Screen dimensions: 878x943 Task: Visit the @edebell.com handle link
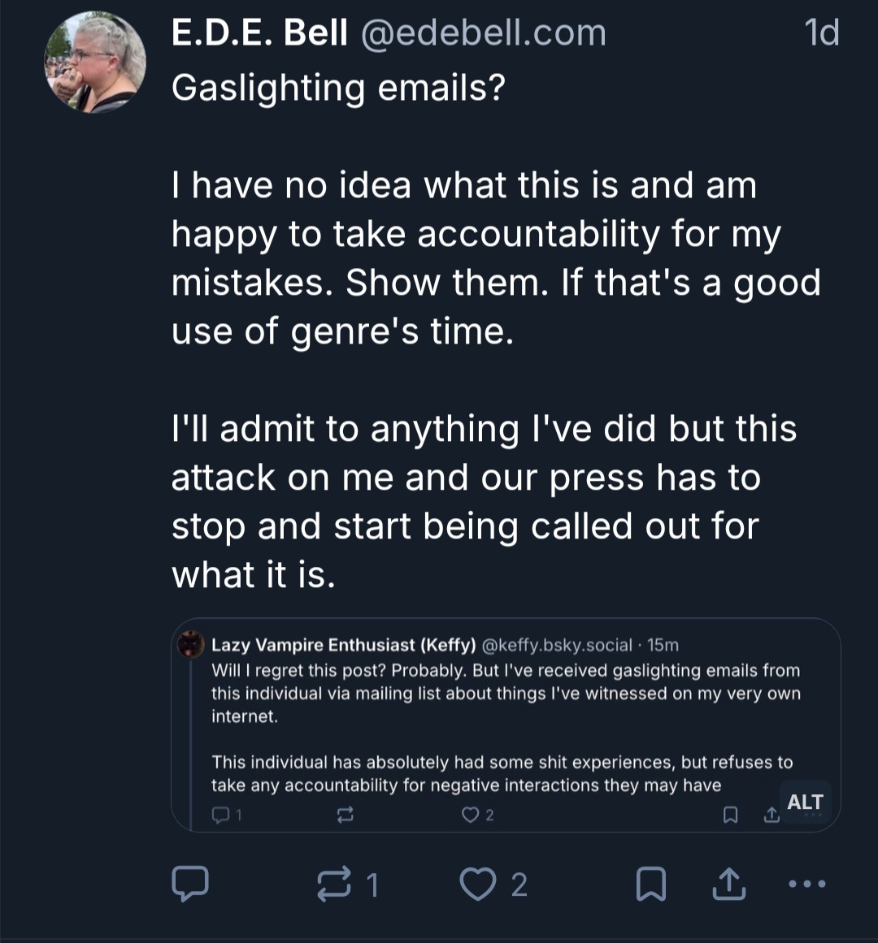click(483, 33)
